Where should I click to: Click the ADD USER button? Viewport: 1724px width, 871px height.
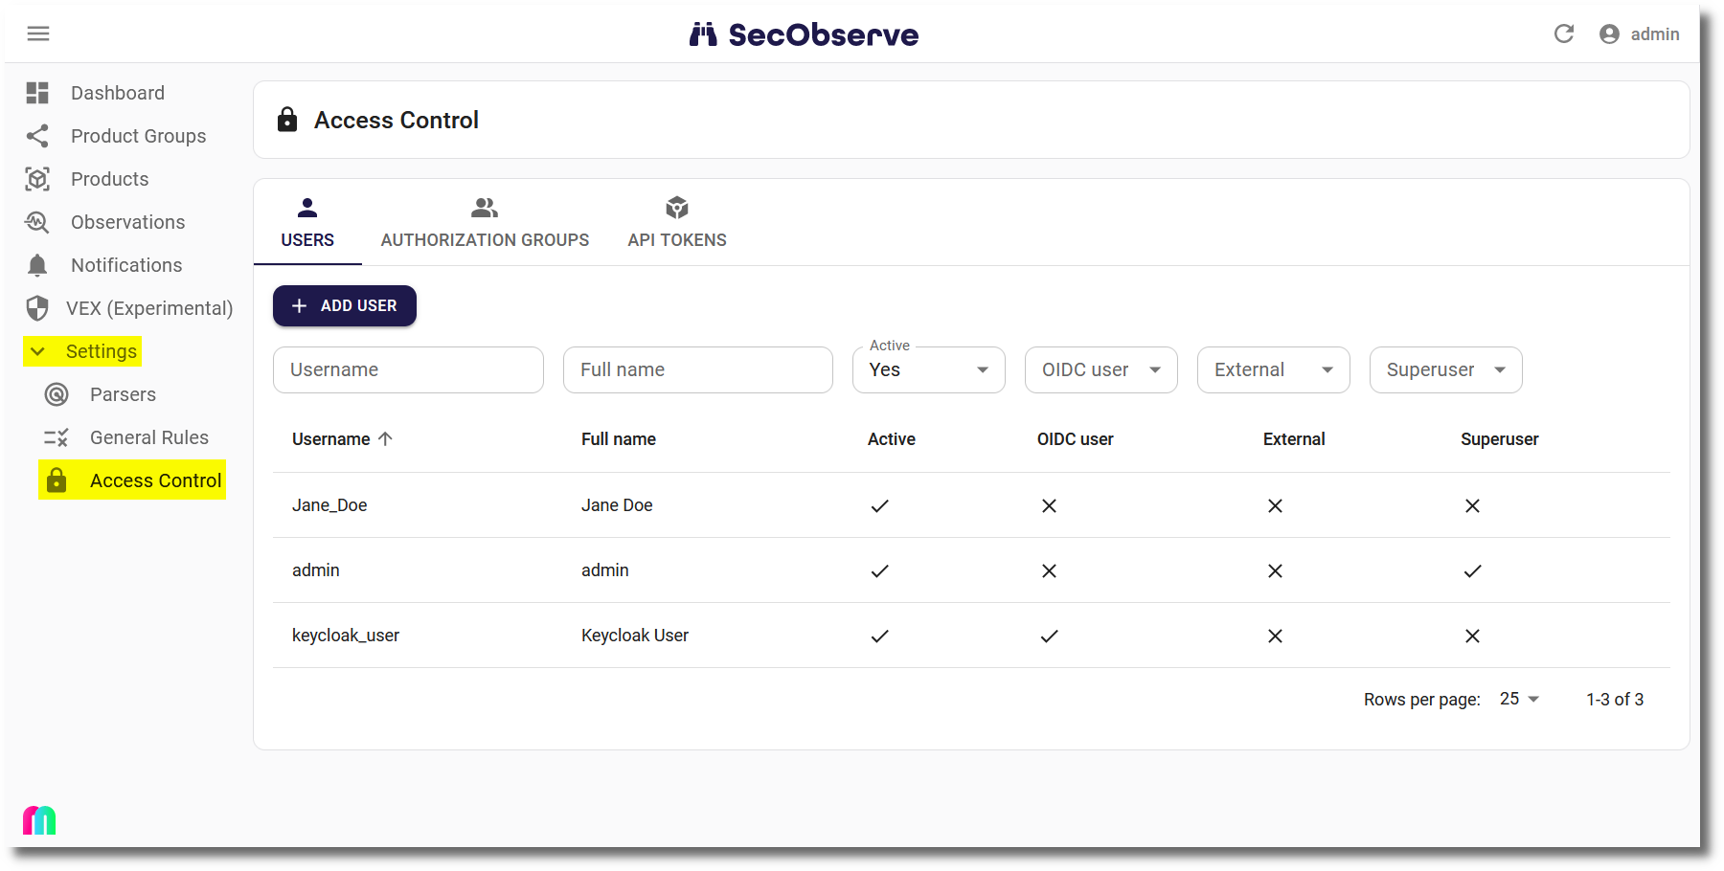click(344, 305)
